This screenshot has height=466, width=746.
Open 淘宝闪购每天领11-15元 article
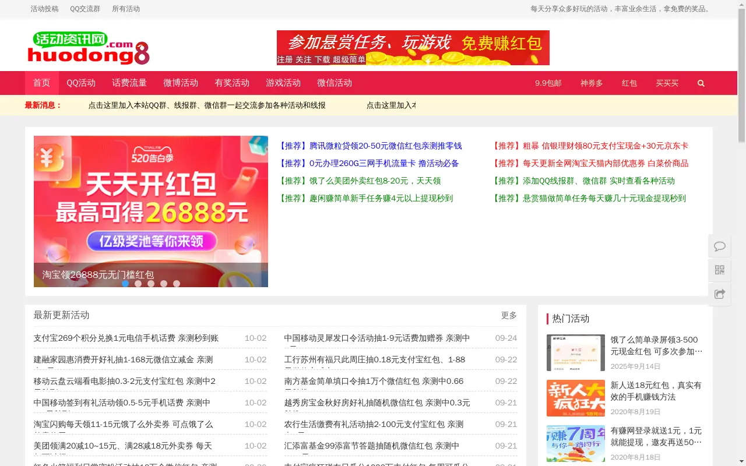click(x=123, y=424)
